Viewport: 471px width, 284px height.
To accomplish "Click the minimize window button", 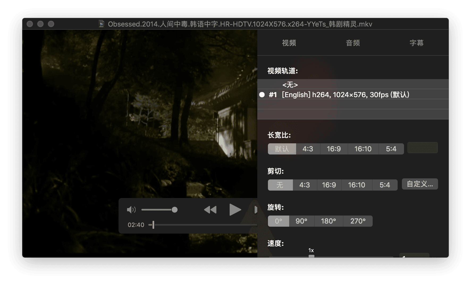I will tap(40, 24).
